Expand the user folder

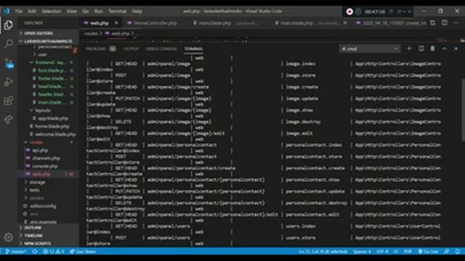coord(42,54)
